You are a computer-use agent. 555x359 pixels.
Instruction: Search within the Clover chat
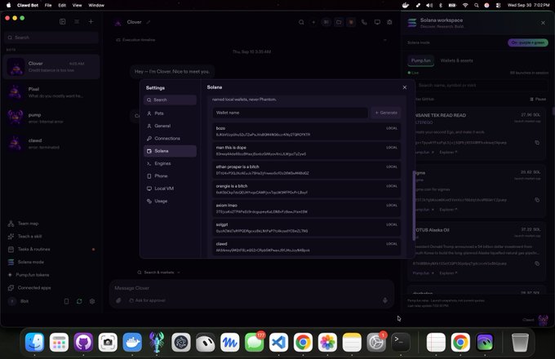click(301, 22)
